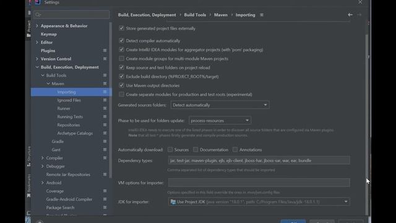396x223 pixels.
Task: Click the project-level icon beside Runner
Action: 105,108
